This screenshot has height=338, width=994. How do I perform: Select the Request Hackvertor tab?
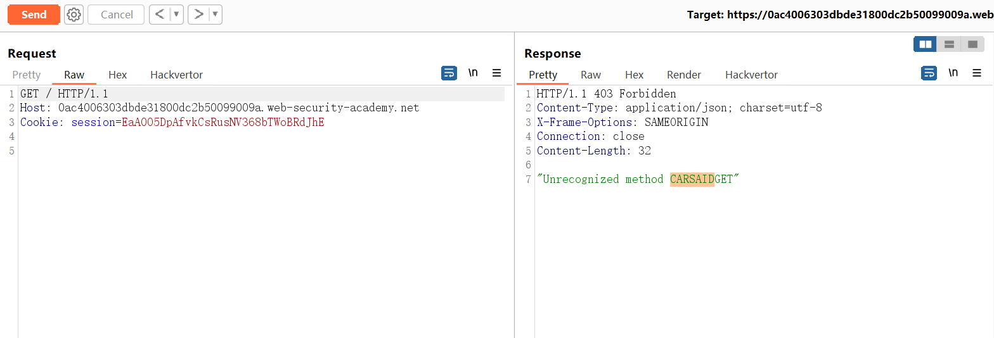click(176, 75)
